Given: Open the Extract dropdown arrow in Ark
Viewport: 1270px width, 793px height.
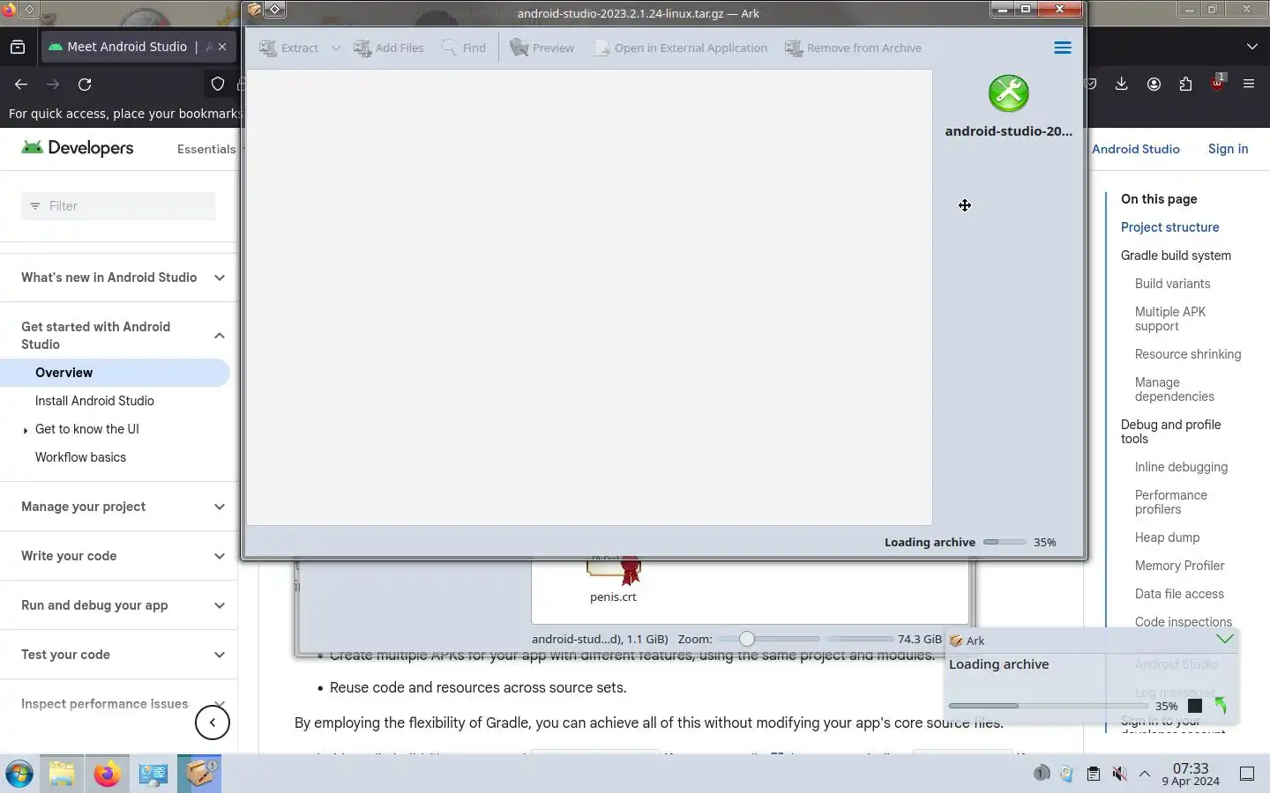Looking at the screenshot, I should (336, 48).
